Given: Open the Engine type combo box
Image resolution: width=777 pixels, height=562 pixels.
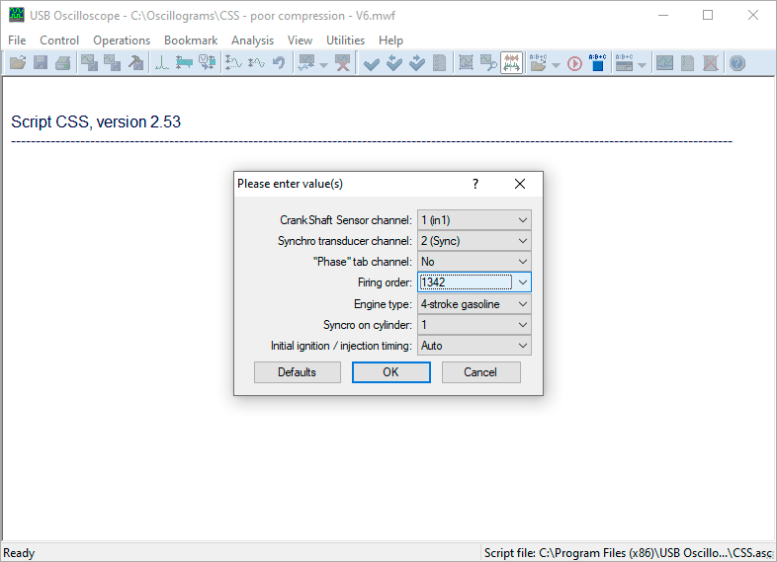Looking at the screenshot, I should pos(475,304).
